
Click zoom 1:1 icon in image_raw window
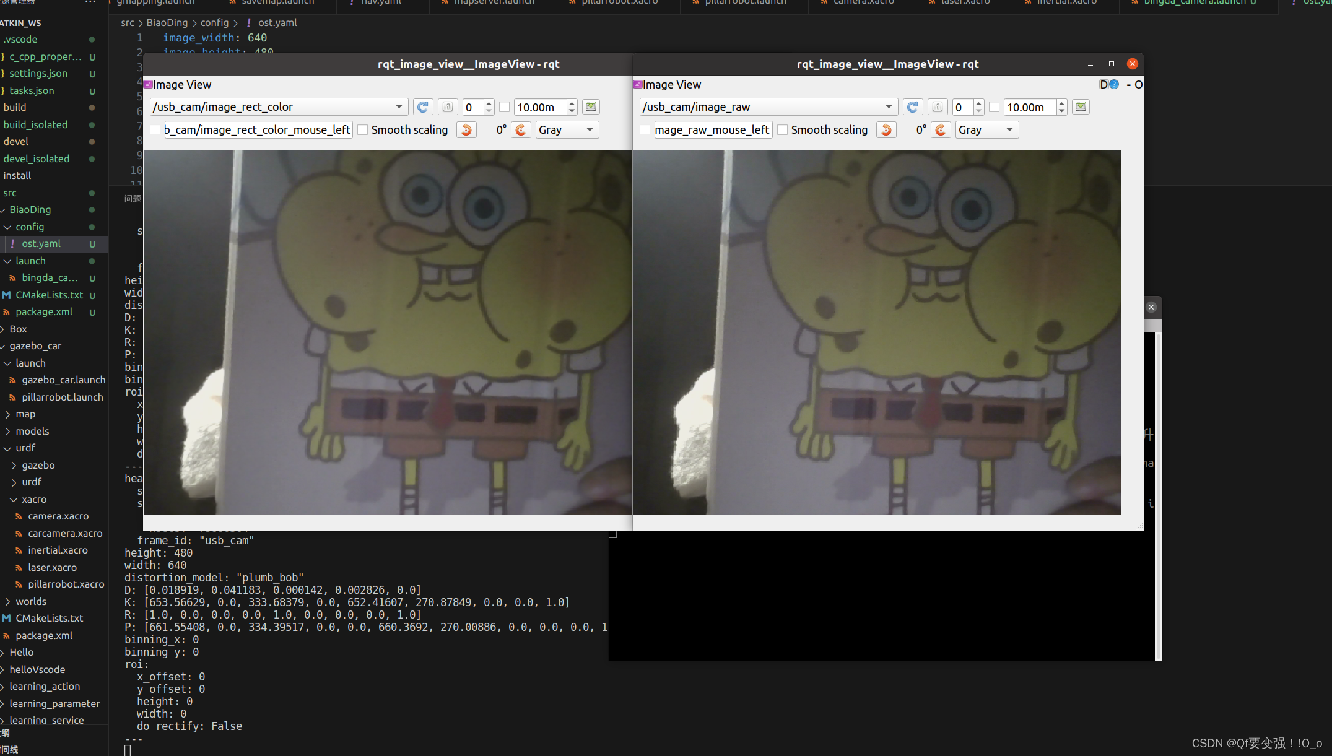[x=938, y=107]
